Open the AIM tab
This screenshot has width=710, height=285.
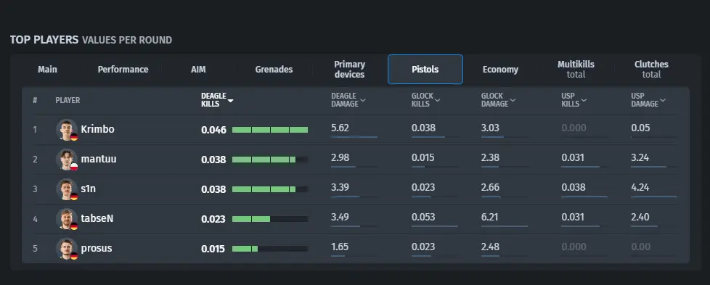tap(198, 69)
